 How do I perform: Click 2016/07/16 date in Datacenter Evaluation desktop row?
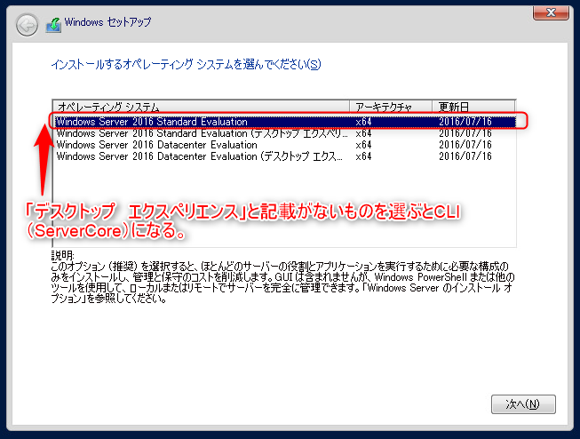tap(465, 156)
